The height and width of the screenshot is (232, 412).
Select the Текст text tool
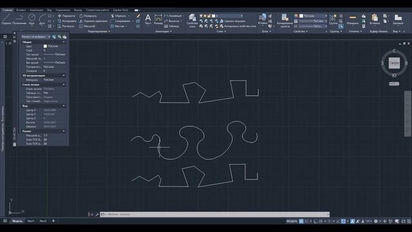[148, 19]
